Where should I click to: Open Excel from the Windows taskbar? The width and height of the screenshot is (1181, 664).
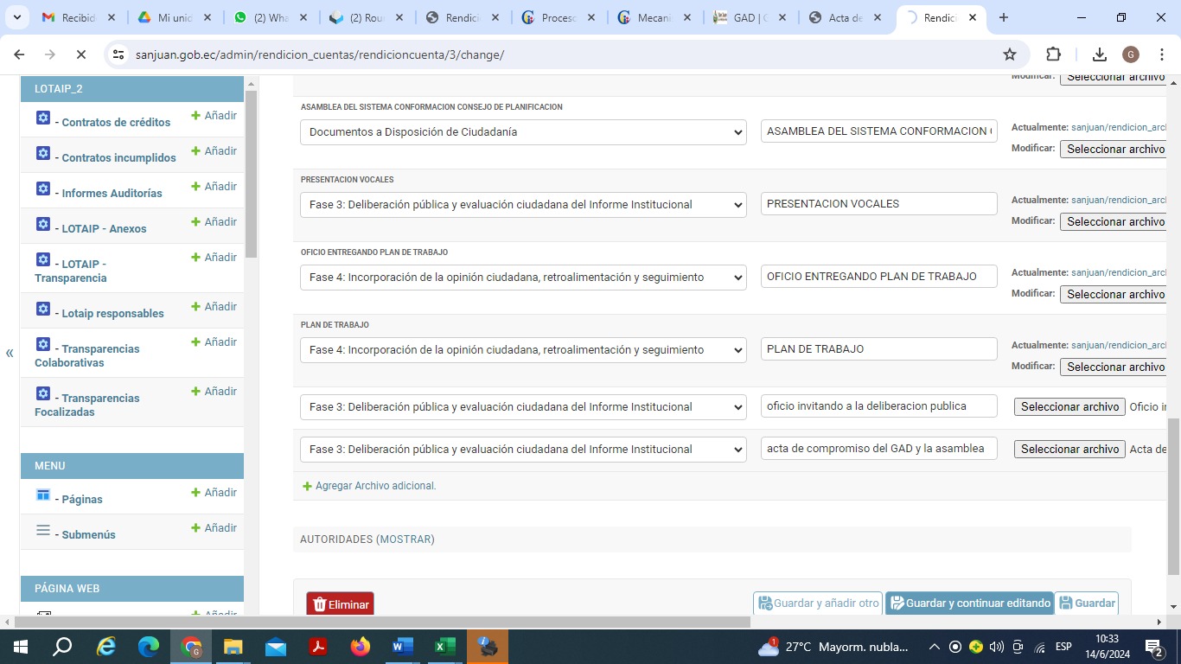444,647
